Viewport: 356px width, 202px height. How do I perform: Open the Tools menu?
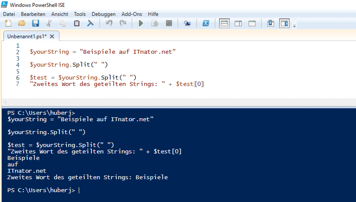coord(80,14)
